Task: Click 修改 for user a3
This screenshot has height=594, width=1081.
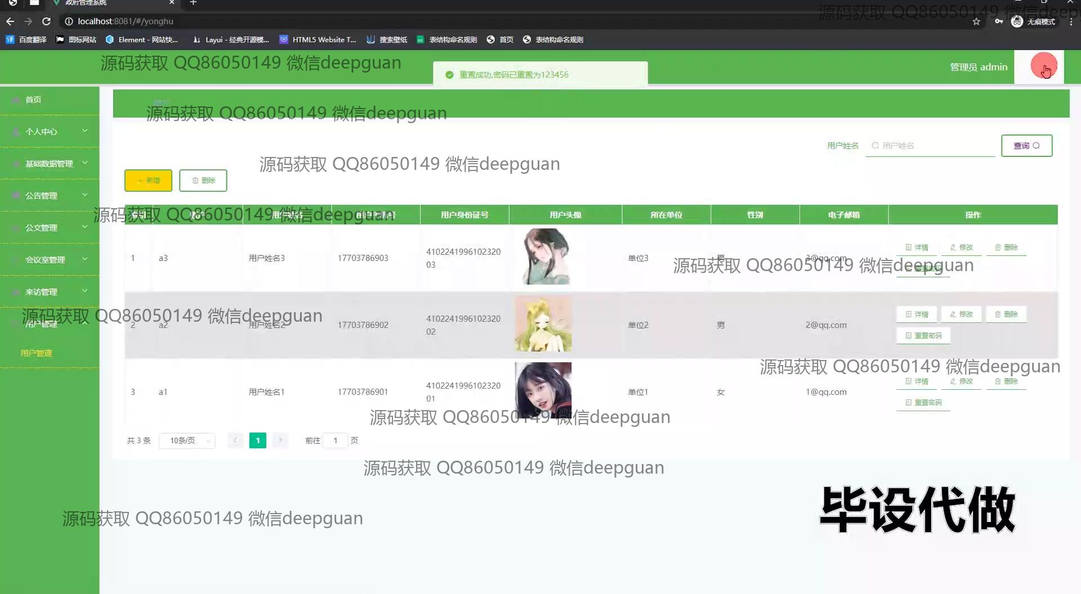Action: (962, 247)
